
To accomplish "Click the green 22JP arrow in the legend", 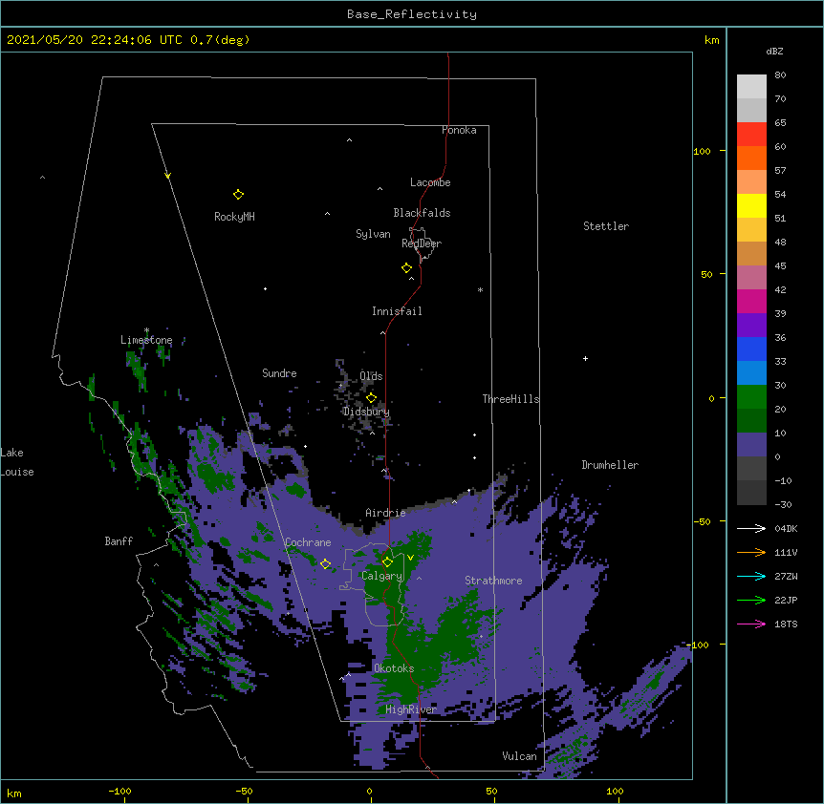I will [751, 600].
